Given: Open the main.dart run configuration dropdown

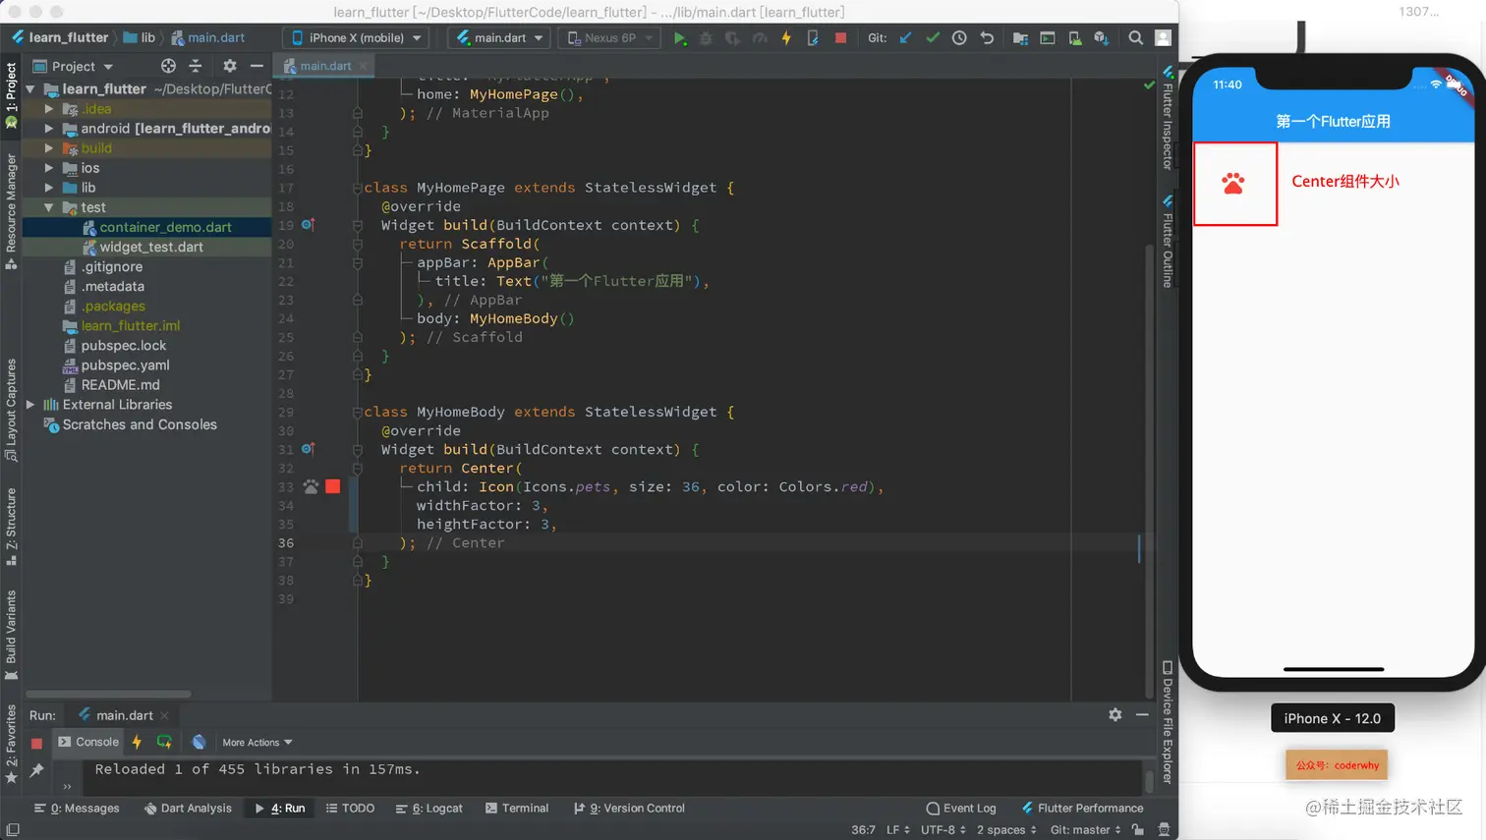Looking at the screenshot, I should 500,38.
